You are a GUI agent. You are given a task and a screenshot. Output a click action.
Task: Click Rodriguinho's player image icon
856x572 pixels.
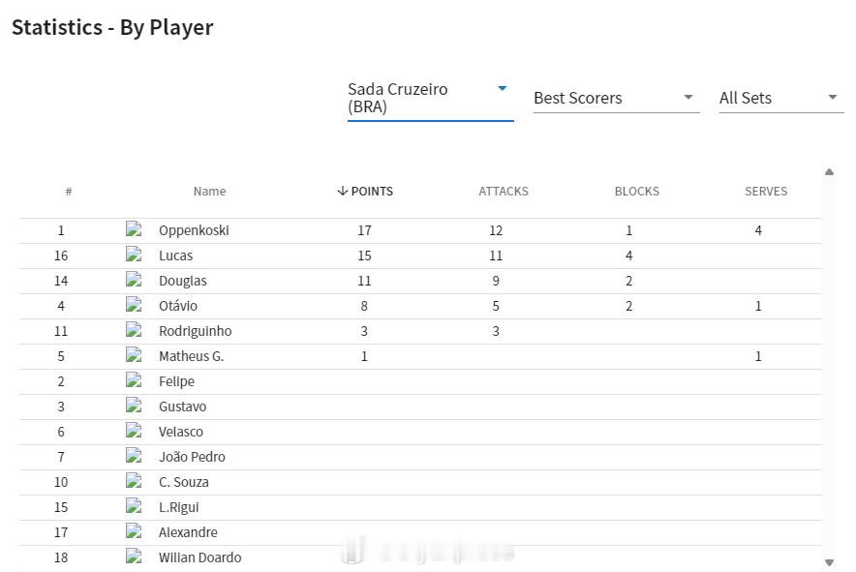[134, 331]
